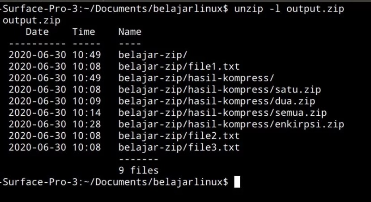Click the 10:28 timestamp

pyautogui.click(x=86, y=124)
